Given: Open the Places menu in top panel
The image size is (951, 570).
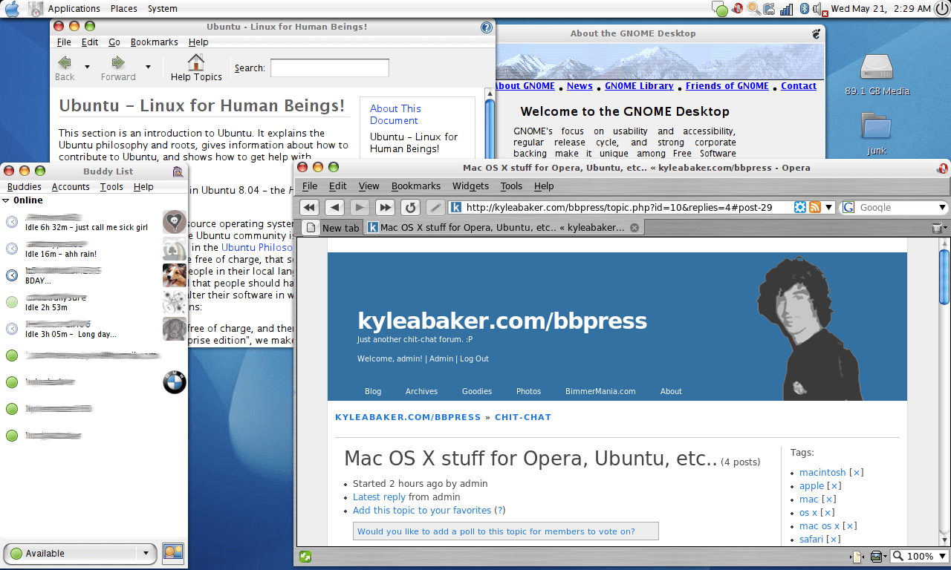Looking at the screenshot, I should pos(124,9).
